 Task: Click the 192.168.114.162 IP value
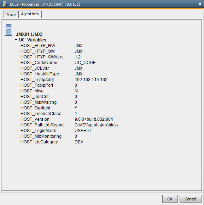91,80
